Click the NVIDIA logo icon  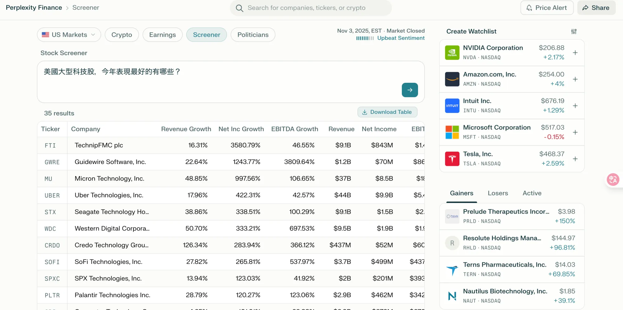tap(452, 53)
